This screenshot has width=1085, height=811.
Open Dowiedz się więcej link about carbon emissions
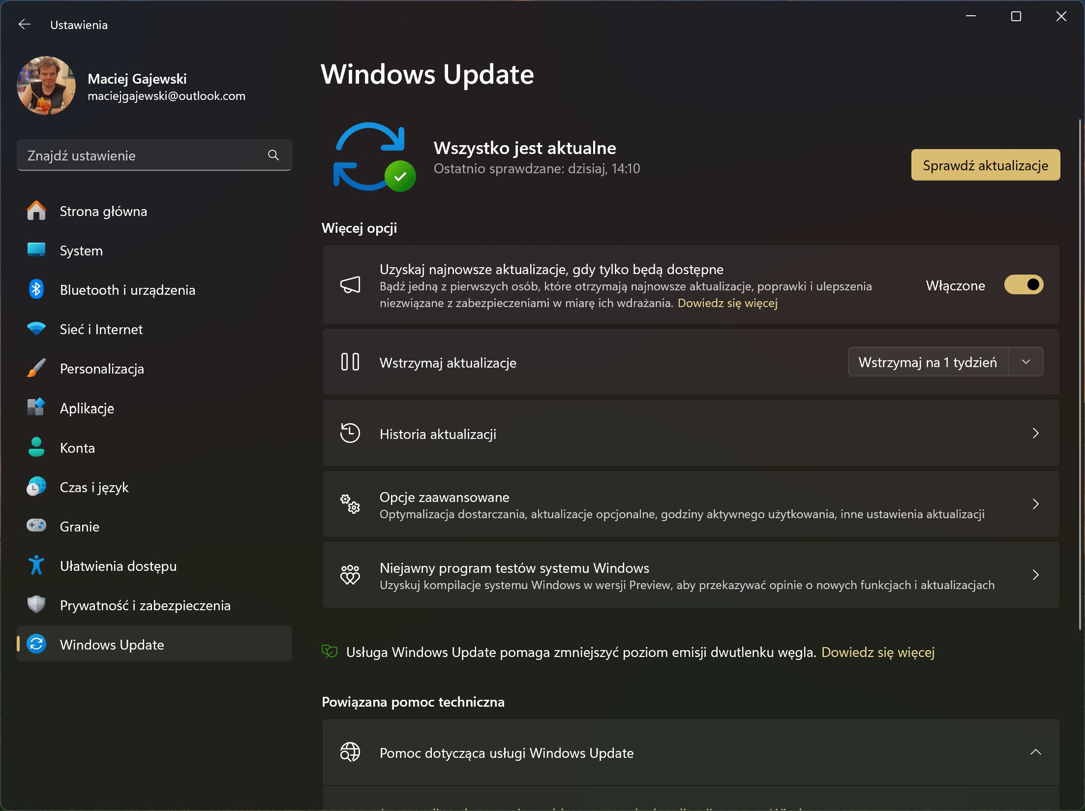pos(878,652)
